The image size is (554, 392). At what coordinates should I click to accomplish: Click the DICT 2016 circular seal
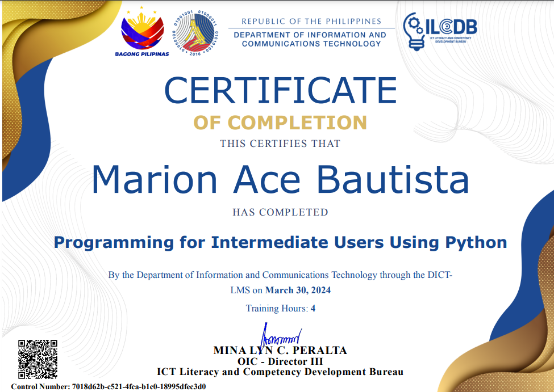(x=195, y=33)
